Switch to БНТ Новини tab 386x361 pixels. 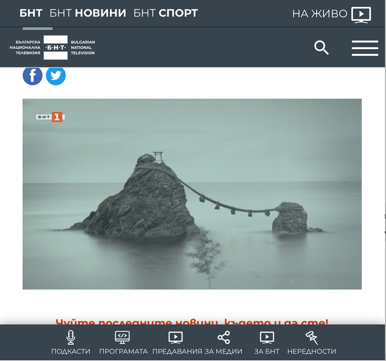pyautogui.click(x=88, y=13)
